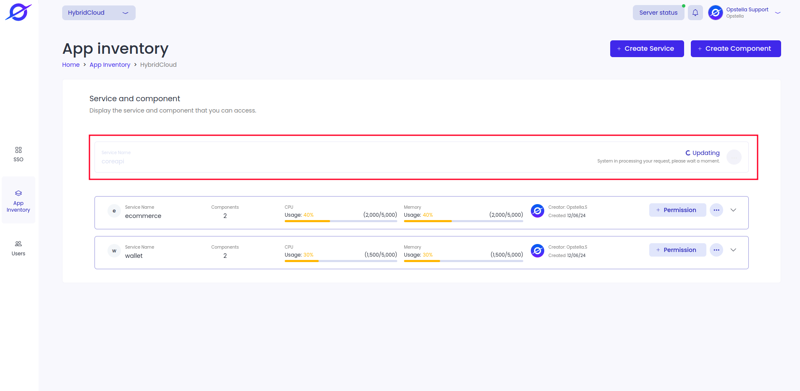Open the notifications bell
Image resolution: width=800 pixels, height=391 pixels.
click(x=695, y=13)
